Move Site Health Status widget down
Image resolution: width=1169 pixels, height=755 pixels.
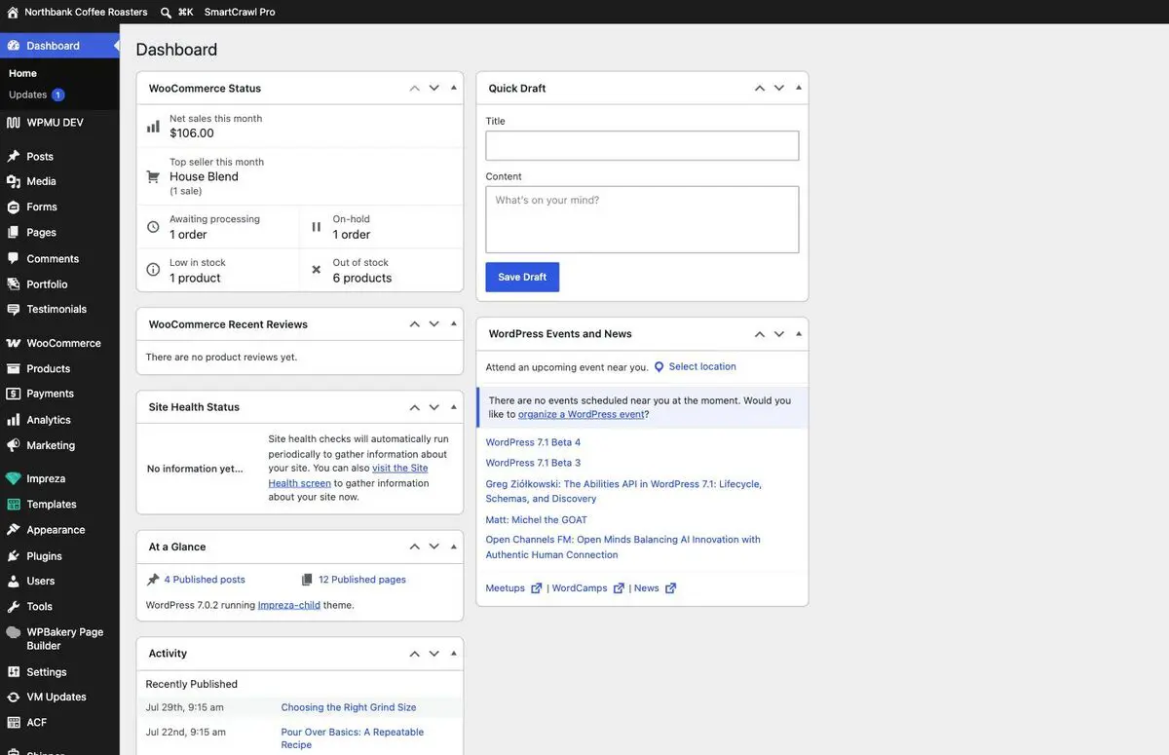click(x=434, y=406)
